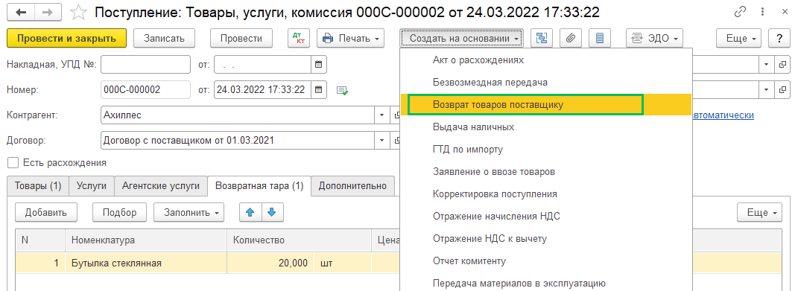Screen dimensions: 798x291
Task: Add document to favorites with star icon
Action: [77, 11]
